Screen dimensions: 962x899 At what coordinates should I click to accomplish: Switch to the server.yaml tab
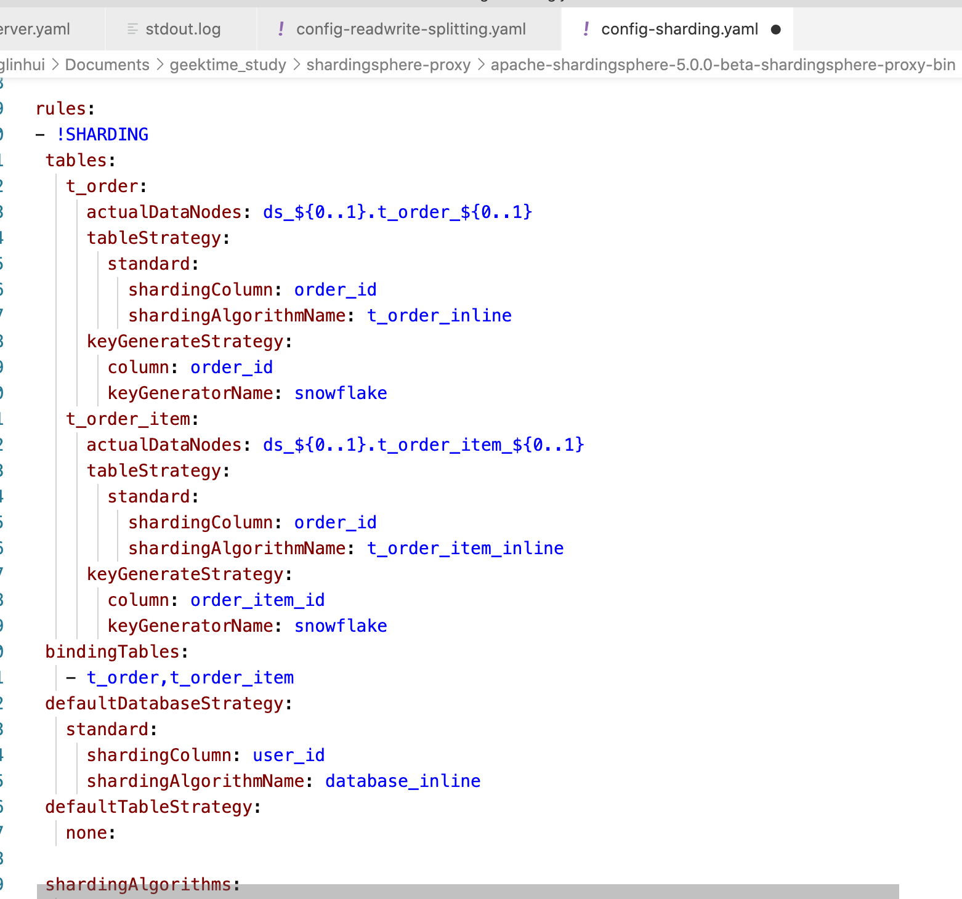point(35,28)
